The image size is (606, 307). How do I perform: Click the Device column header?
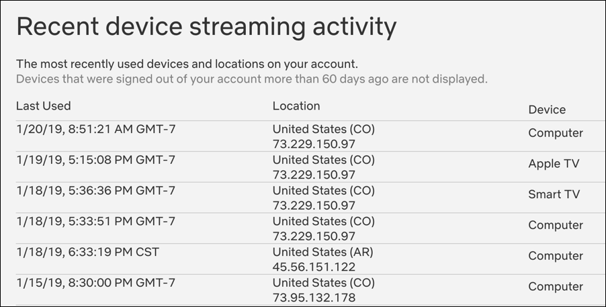(x=547, y=109)
